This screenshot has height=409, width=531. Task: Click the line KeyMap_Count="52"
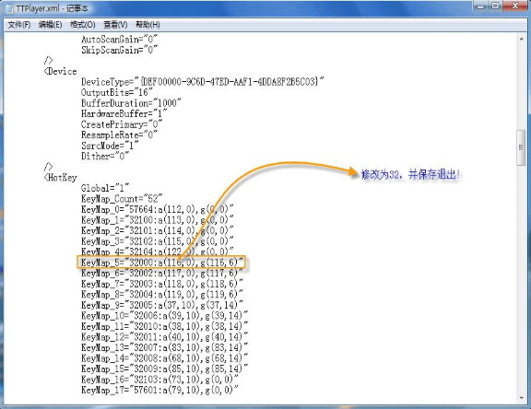pos(122,199)
